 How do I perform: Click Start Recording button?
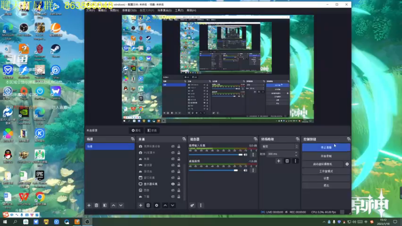pyautogui.click(x=326, y=156)
